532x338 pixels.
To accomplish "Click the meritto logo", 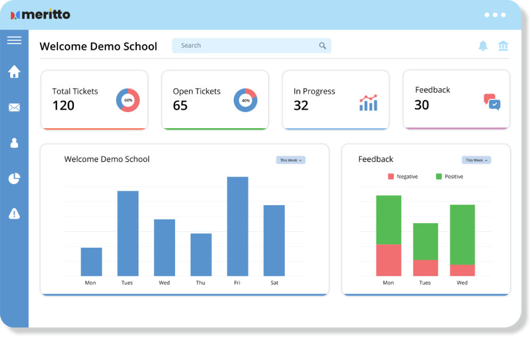I will pos(41,14).
